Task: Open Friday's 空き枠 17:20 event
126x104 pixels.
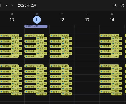Action: tap(109, 91)
